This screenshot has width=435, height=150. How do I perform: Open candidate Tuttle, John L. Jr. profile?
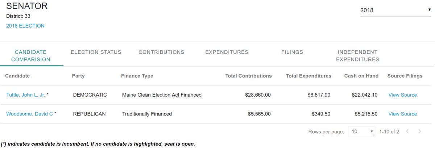[x=25, y=95]
